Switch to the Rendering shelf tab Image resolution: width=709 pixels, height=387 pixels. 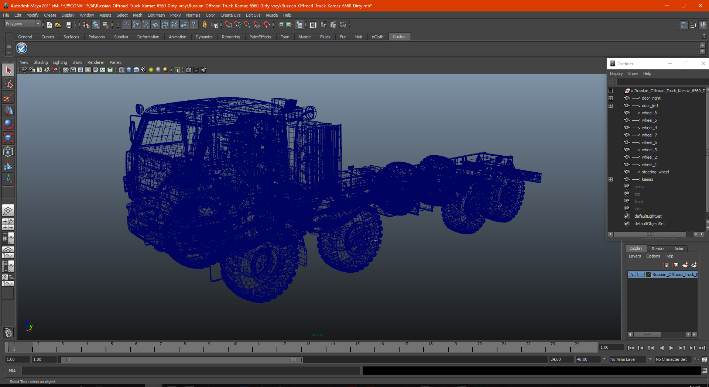tap(231, 37)
